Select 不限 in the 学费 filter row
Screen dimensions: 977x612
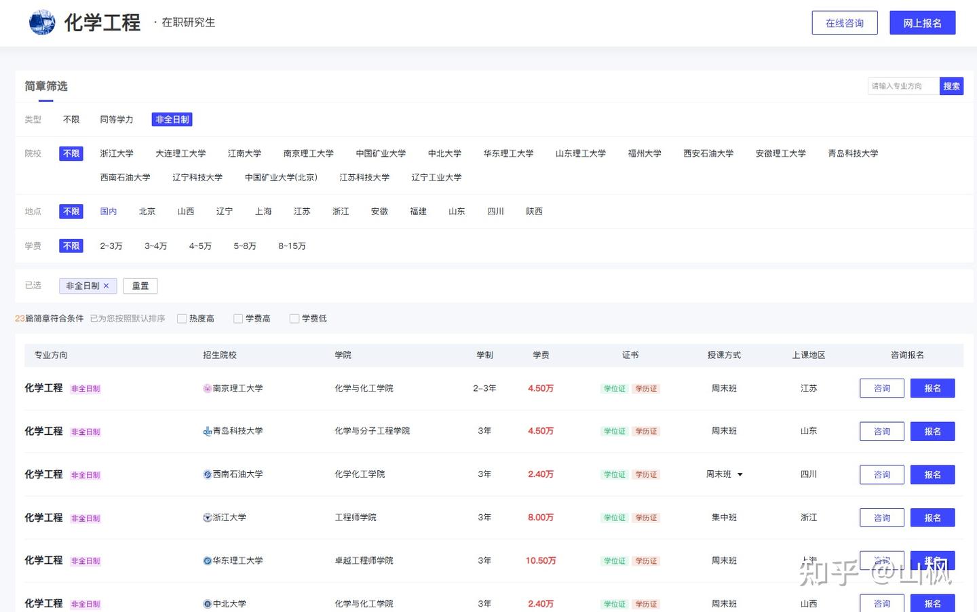(x=71, y=246)
